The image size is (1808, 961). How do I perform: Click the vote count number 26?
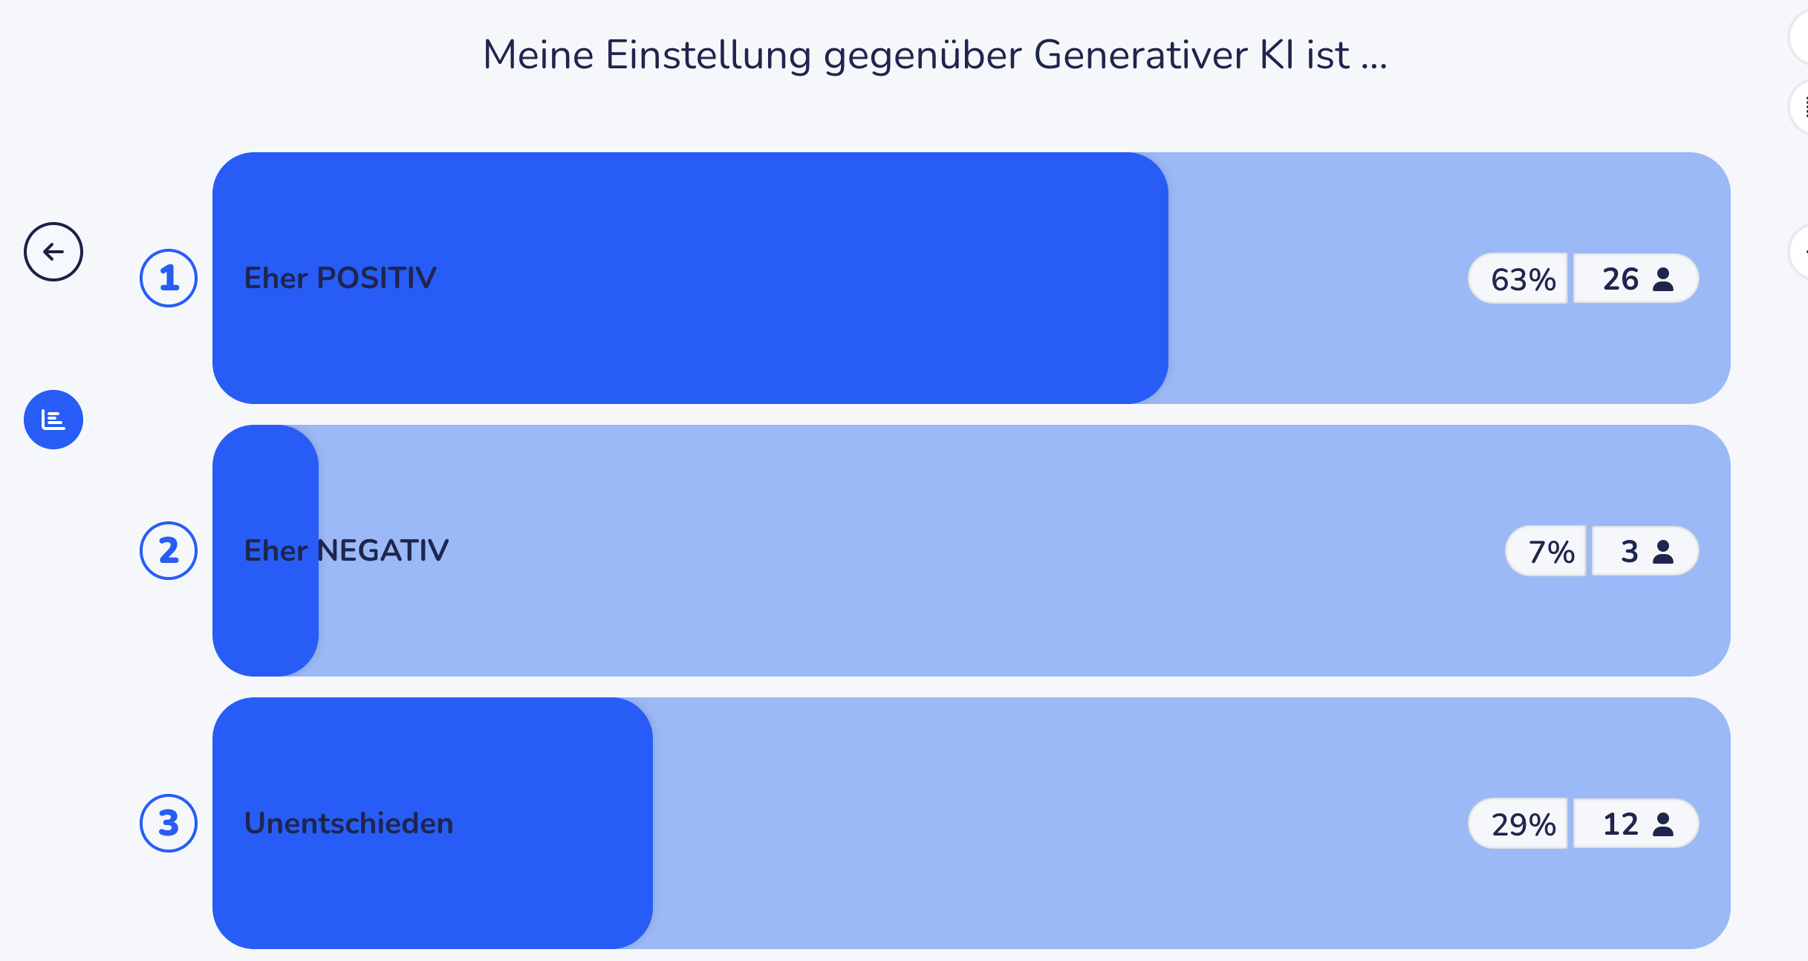click(1620, 279)
